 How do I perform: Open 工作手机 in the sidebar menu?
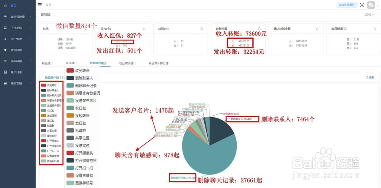16,28
